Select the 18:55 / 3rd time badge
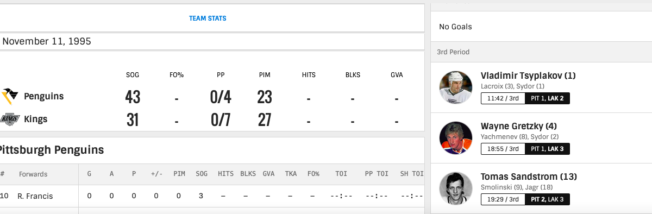This screenshot has height=214, width=652. (503, 149)
